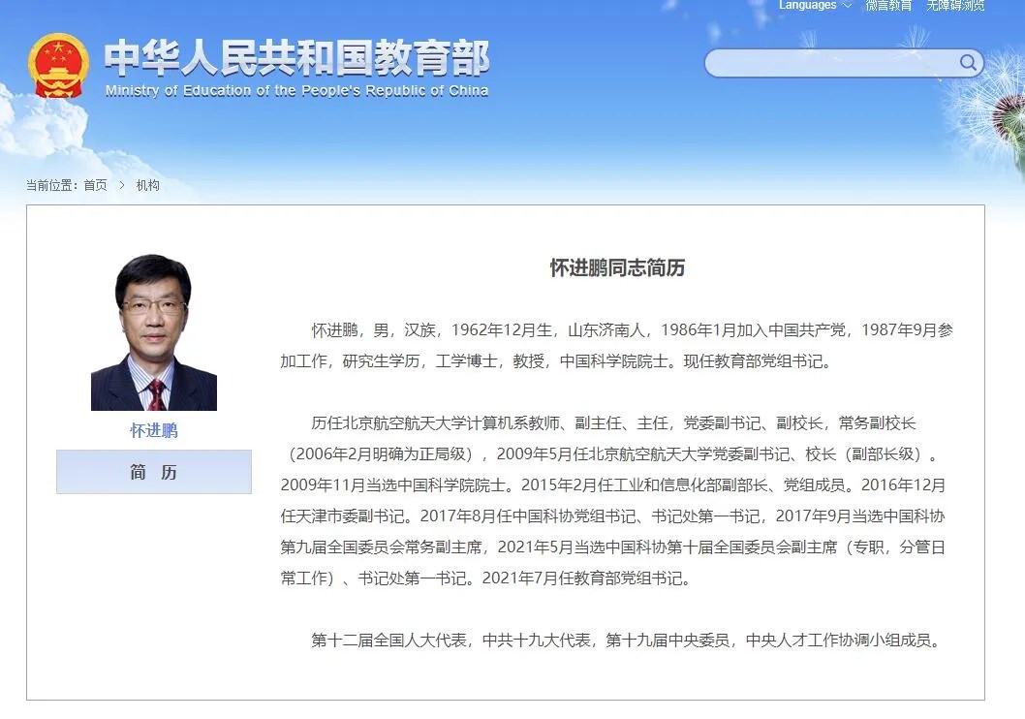
Task: Click the national emblem logo
Action: 59,65
